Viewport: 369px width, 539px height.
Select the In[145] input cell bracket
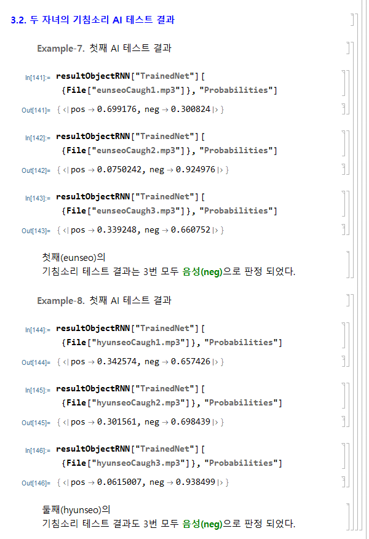click(x=343, y=396)
